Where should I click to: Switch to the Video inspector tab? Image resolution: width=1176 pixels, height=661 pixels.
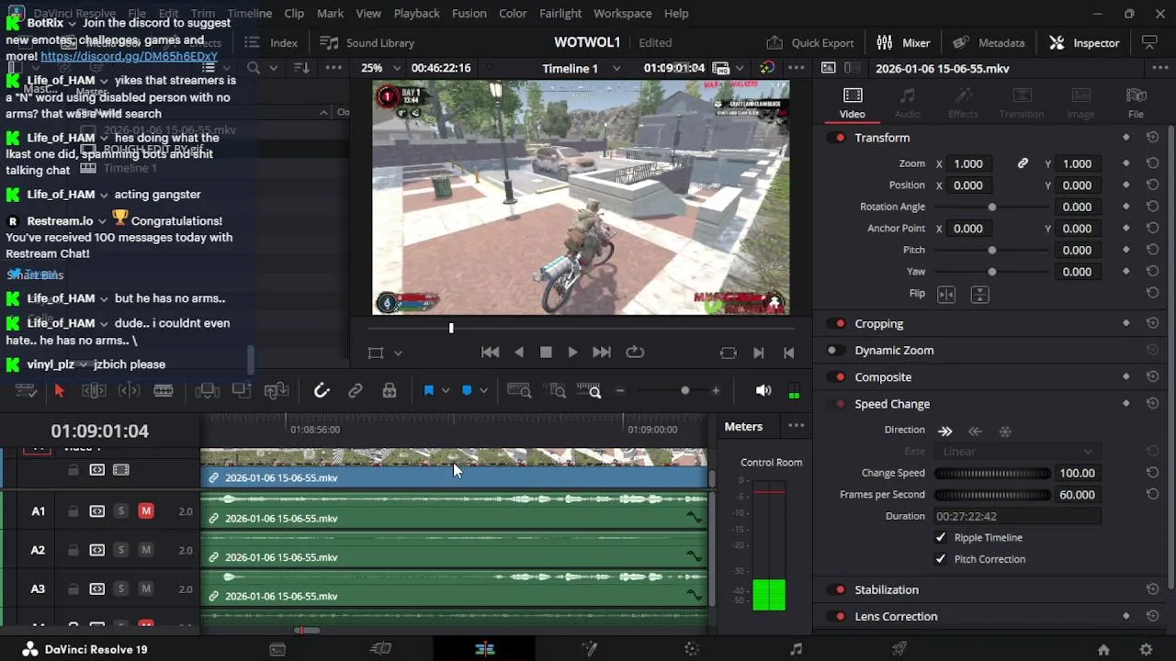point(852,103)
